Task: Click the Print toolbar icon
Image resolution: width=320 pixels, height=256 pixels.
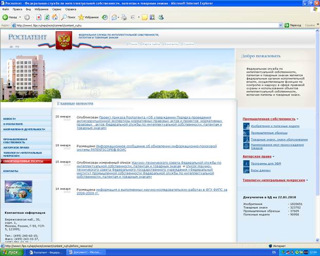Action: [124, 17]
